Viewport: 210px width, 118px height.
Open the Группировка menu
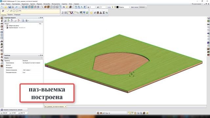(16, 4)
